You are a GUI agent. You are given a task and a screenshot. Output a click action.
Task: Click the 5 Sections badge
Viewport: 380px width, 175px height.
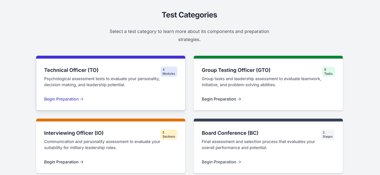click(169, 135)
